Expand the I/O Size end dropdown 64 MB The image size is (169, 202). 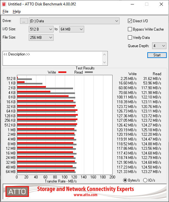pyautogui.click(x=71, y=29)
